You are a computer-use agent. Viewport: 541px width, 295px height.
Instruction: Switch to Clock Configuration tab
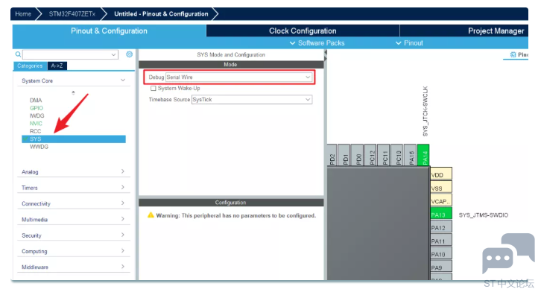click(303, 31)
